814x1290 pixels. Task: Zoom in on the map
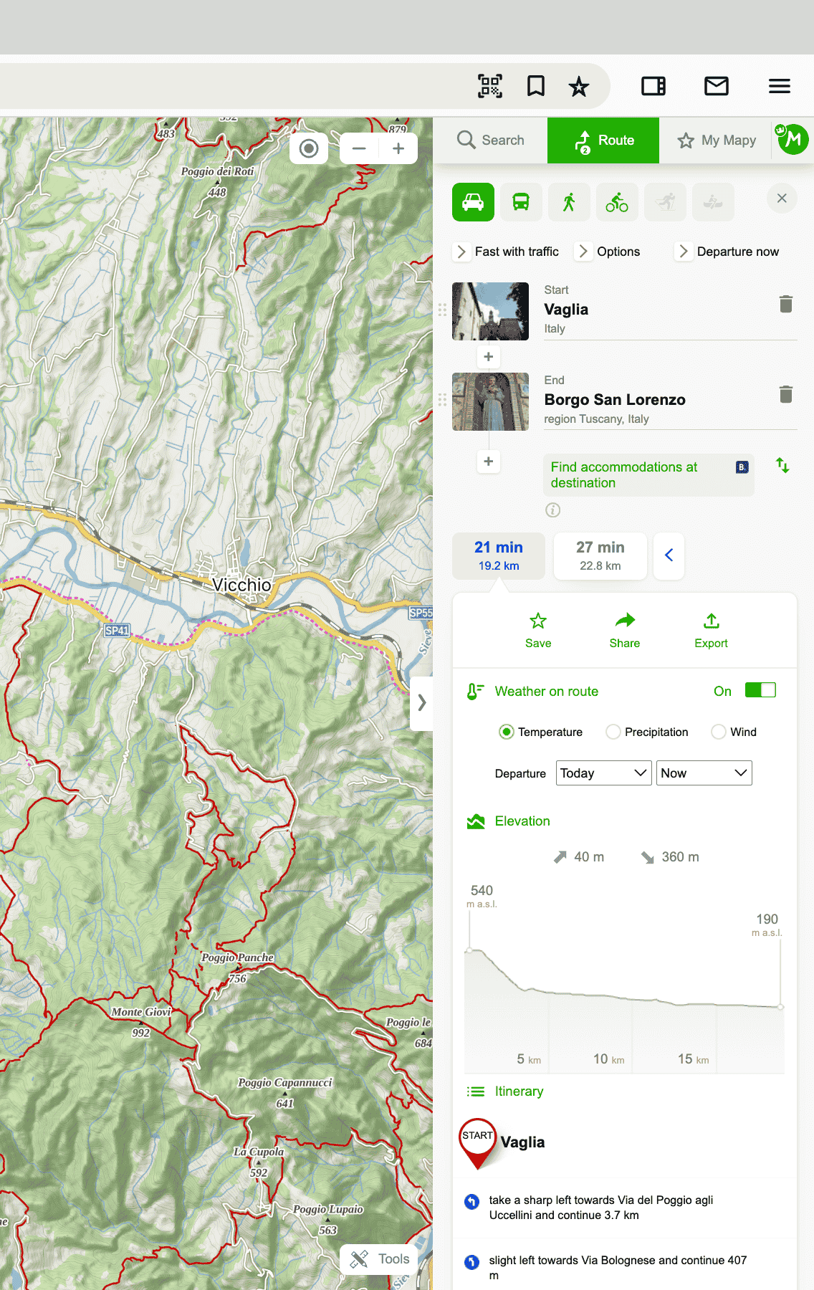pos(398,148)
